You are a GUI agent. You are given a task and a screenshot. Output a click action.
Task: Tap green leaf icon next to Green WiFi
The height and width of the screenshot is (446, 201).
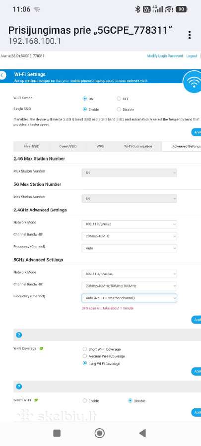pyautogui.click(x=36, y=400)
